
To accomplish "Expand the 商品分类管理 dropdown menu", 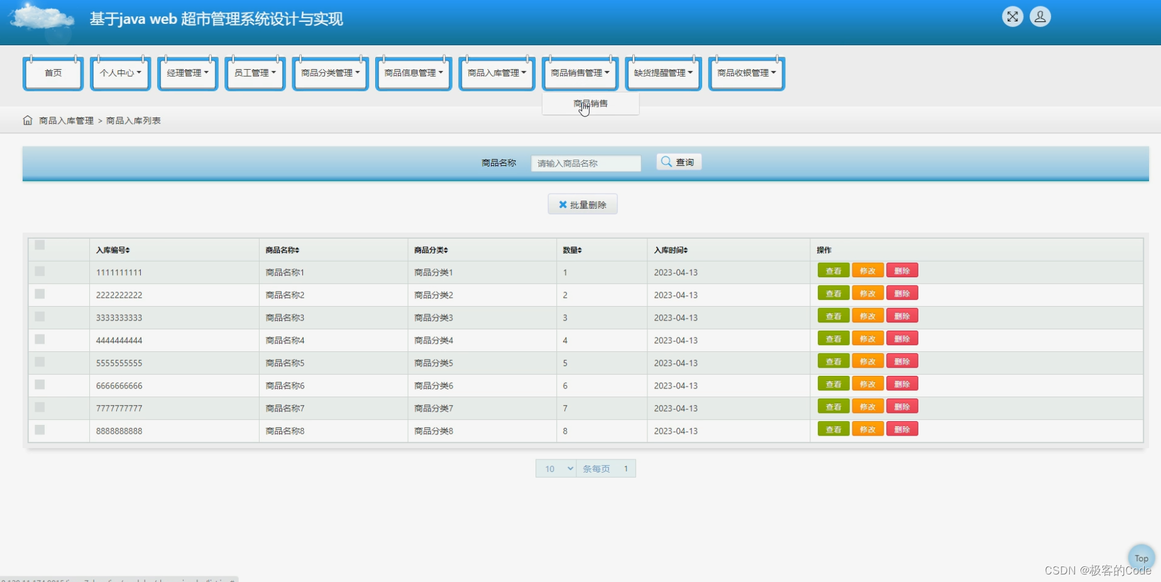I will (330, 74).
